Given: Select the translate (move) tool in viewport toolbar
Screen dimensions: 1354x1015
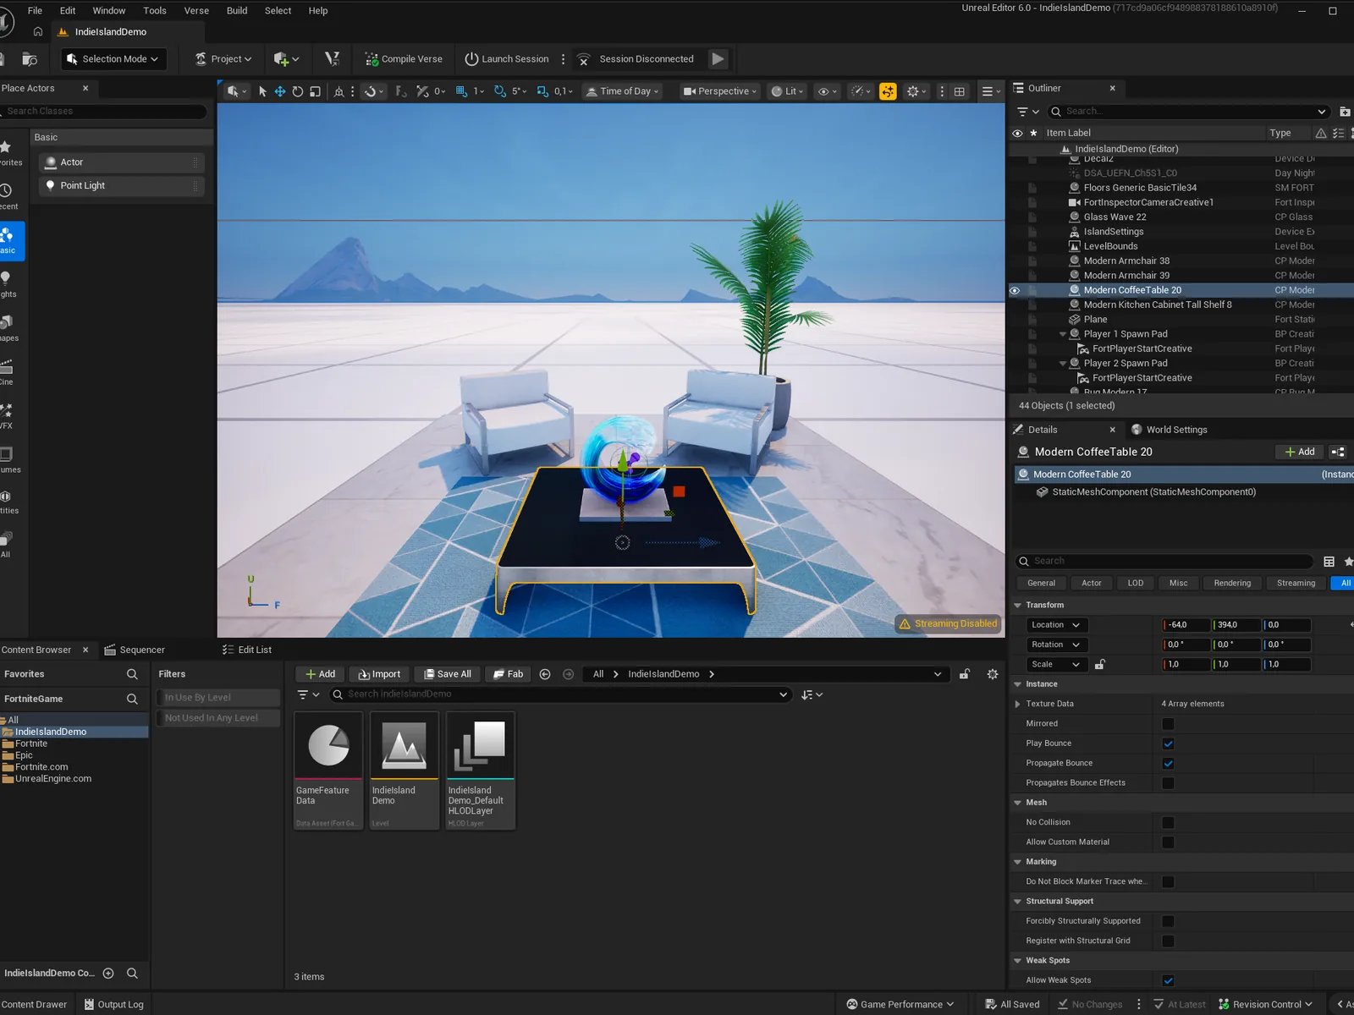Looking at the screenshot, I should point(280,91).
